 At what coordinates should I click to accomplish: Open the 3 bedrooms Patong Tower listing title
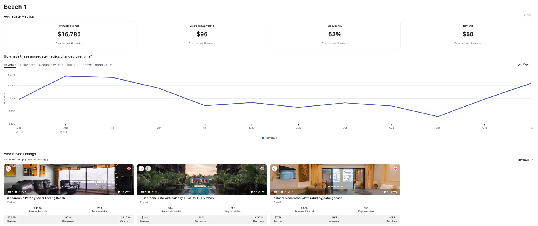[36, 198]
